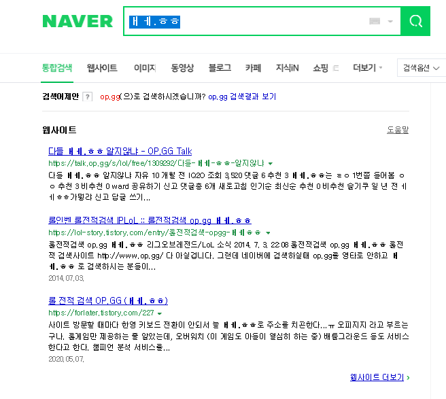Image resolution: width=446 pixels, height=399 pixels.
Task: Select the 통합검색 tab
Action: 57,68
